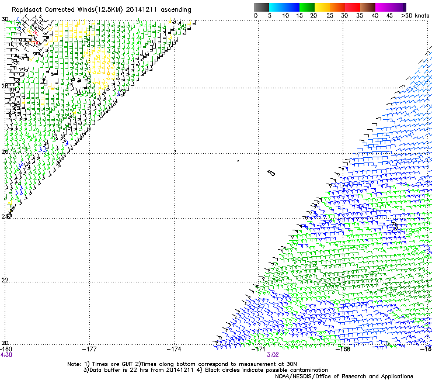The image size is (432, 380).
Task: Select the green 15-20 knots legend swatch
Action: tap(307, 7)
